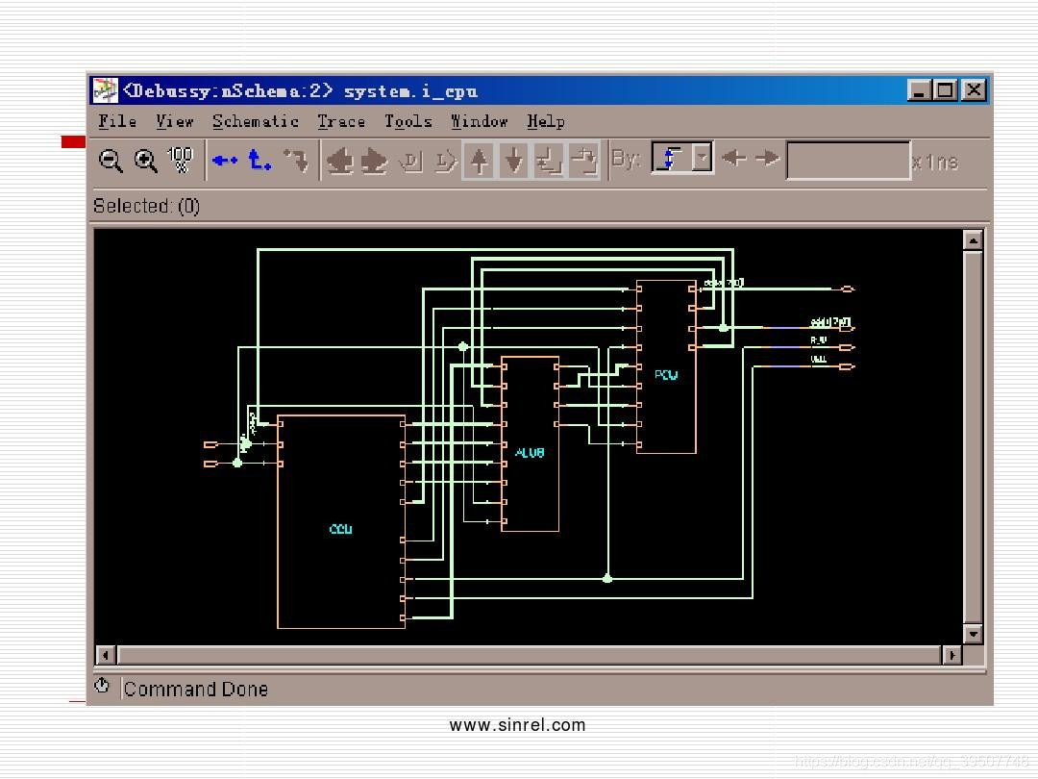Click the grayed L load gate icon
Image resolution: width=1038 pixels, height=779 pixels.
coord(446,161)
